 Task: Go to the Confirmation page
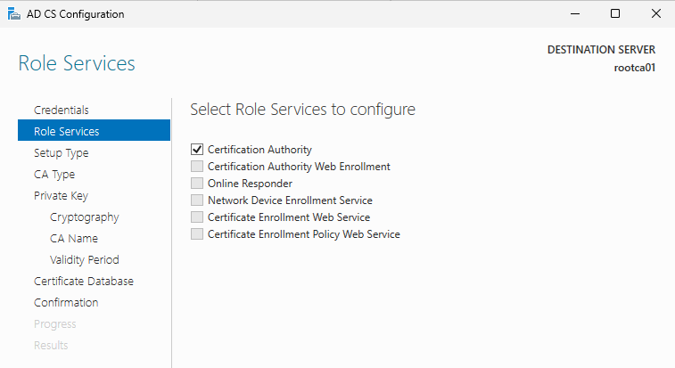(66, 302)
